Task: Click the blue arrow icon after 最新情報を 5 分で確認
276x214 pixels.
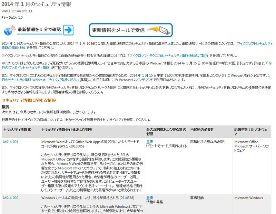Action: tap(68, 30)
